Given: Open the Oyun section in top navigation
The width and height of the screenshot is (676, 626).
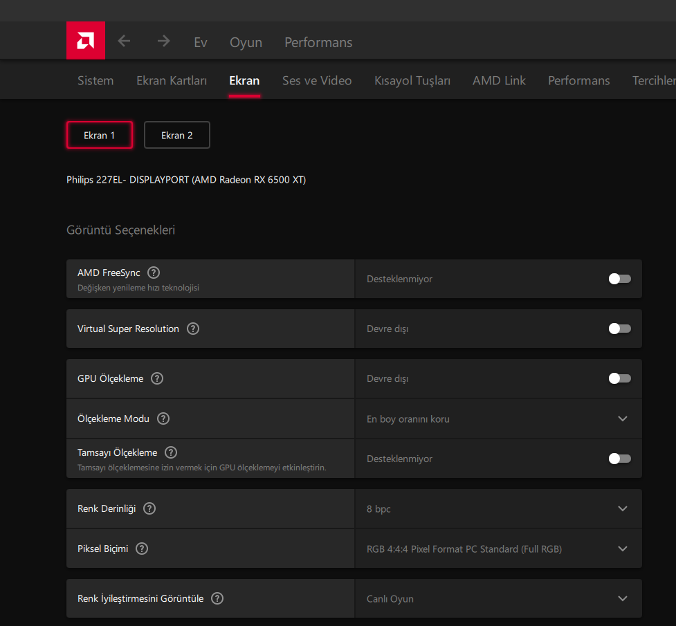Looking at the screenshot, I should click(x=246, y=42).
